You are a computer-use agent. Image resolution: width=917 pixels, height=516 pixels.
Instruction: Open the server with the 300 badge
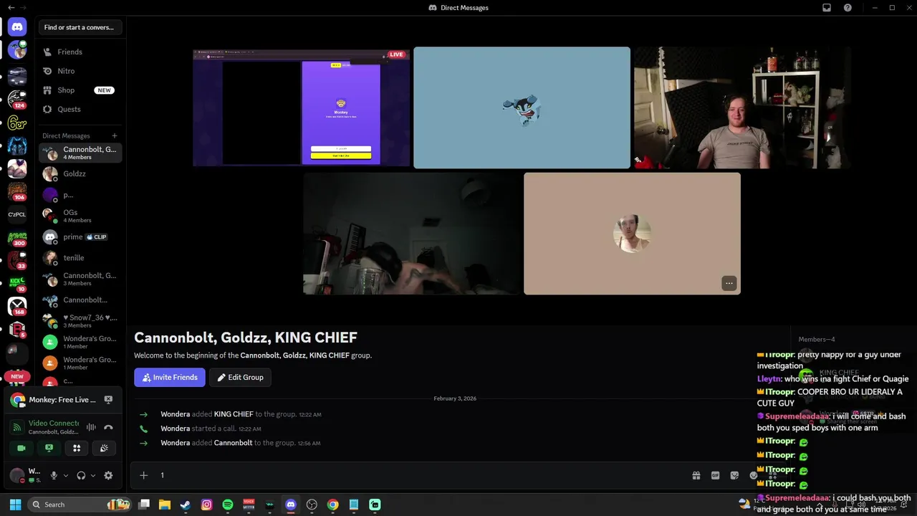[17, 237]
